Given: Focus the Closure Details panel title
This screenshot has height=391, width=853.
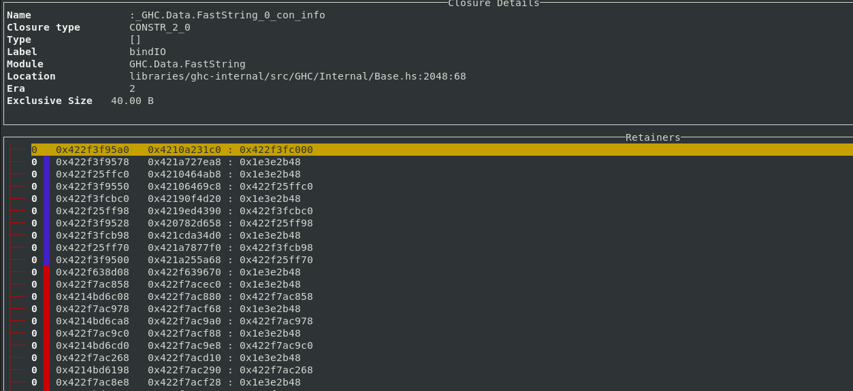Looking at the screenshot, I should coord(493,3).
